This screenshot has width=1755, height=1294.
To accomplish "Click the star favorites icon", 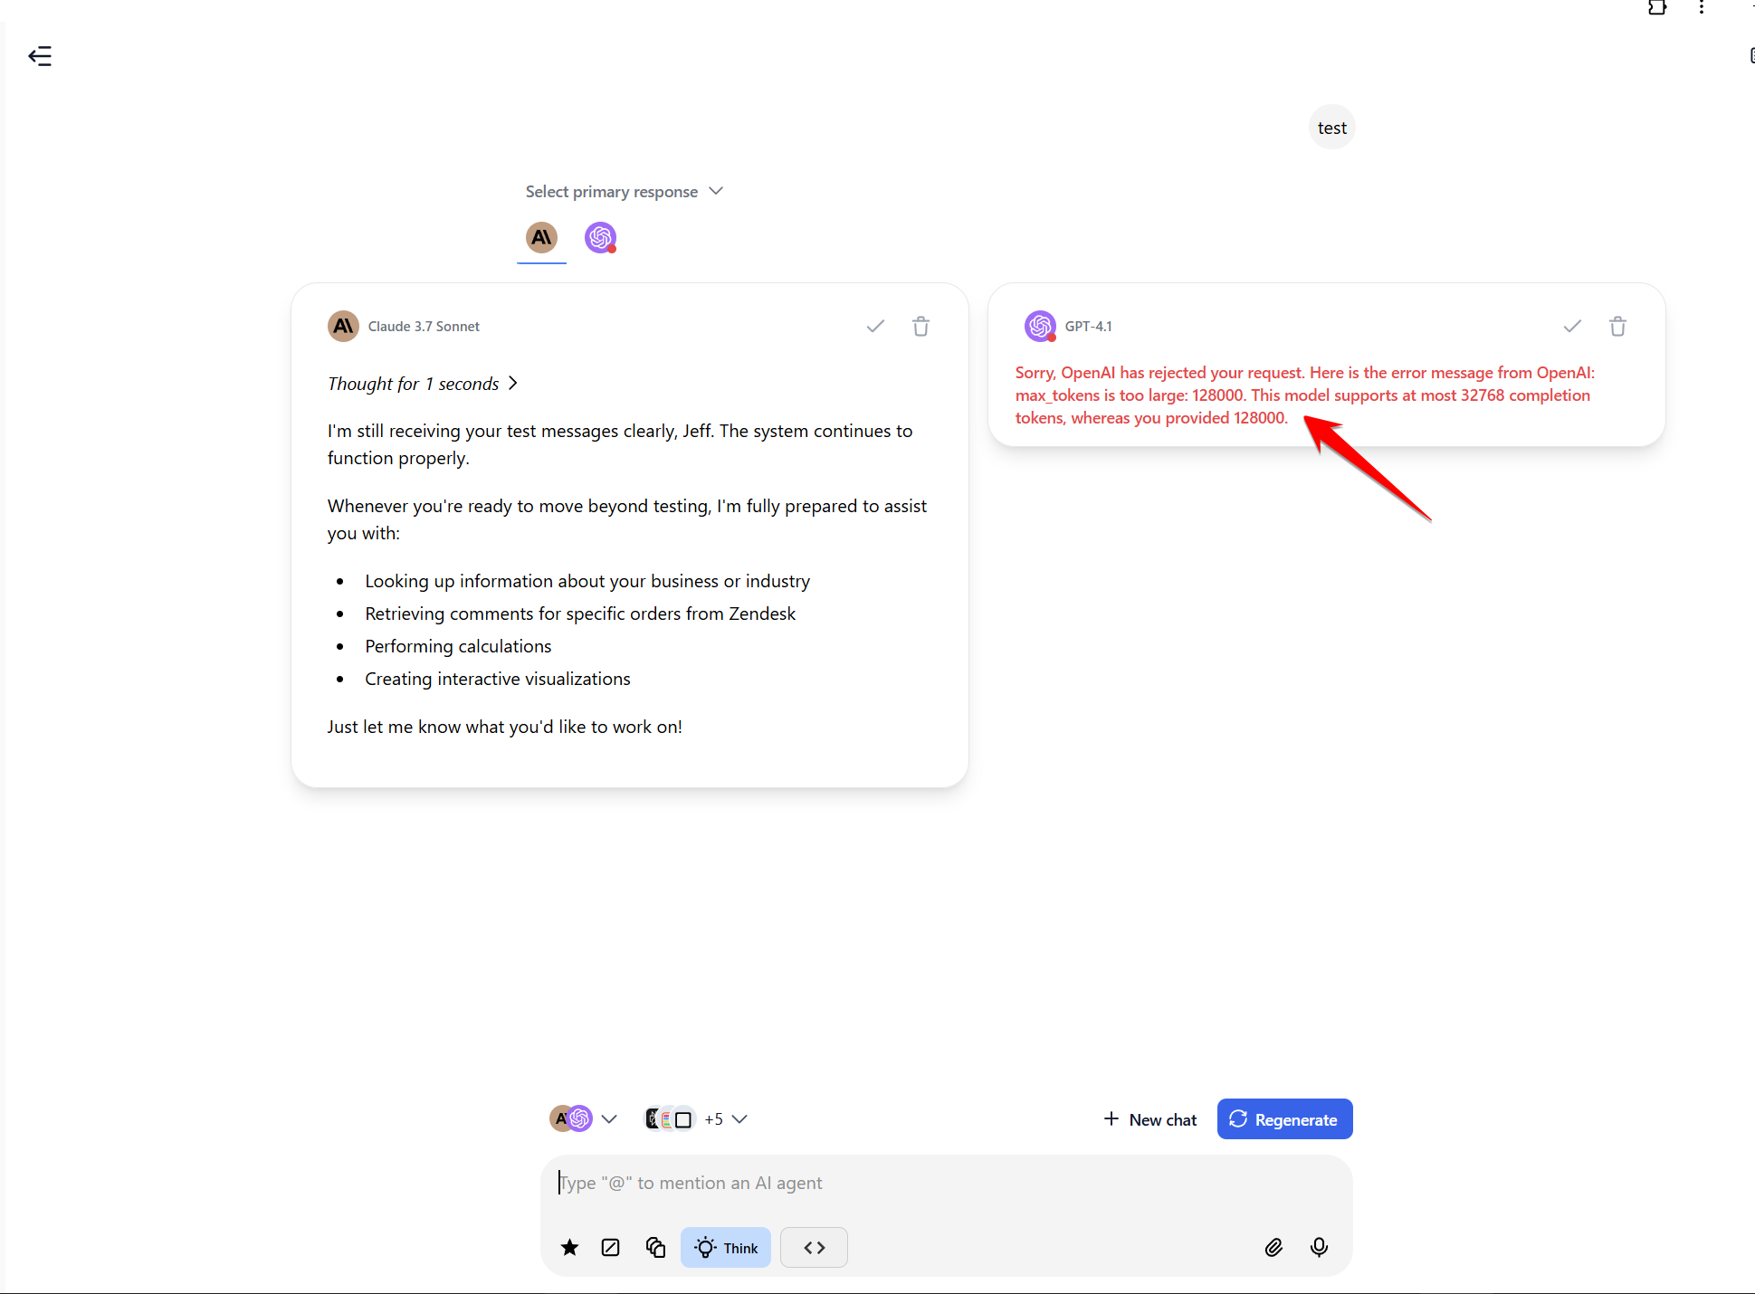I will click(569, 1248).
